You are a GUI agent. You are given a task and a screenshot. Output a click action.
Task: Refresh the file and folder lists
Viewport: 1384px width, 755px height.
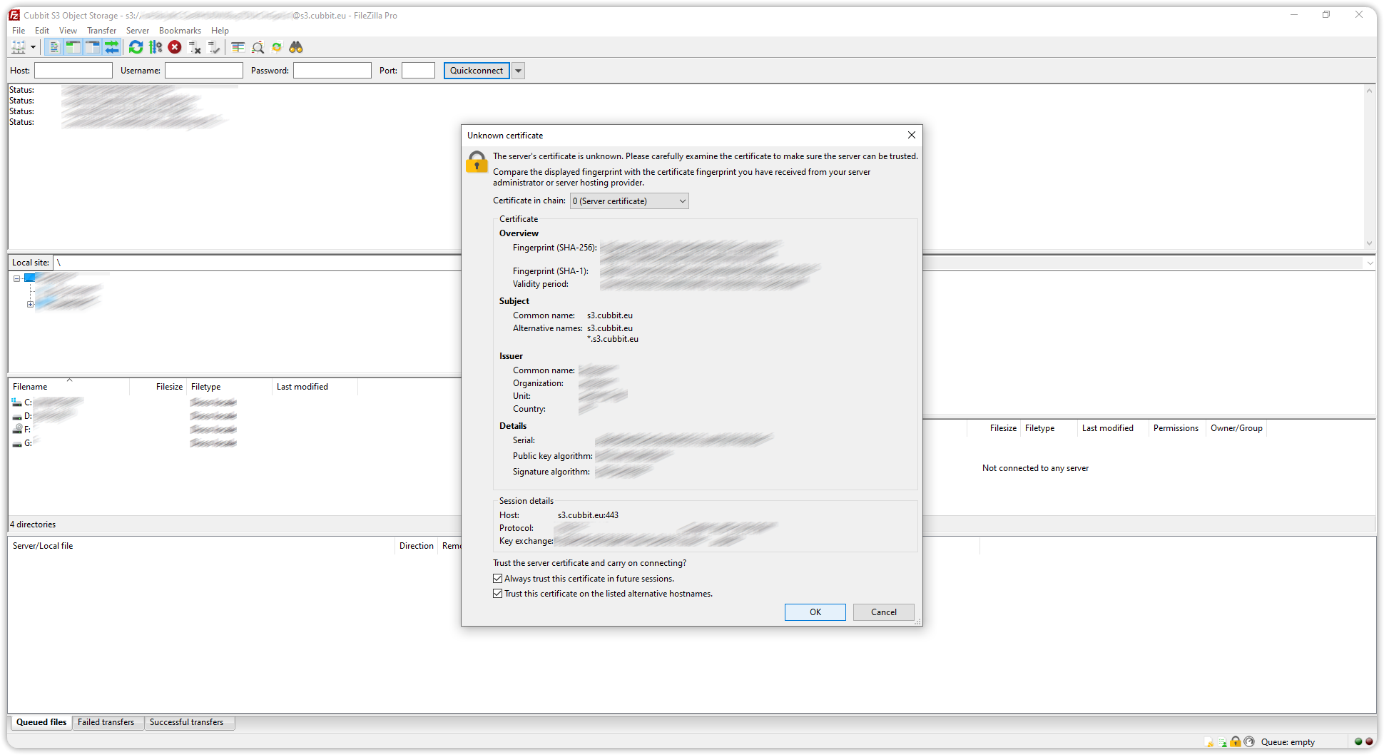point(136,47)
